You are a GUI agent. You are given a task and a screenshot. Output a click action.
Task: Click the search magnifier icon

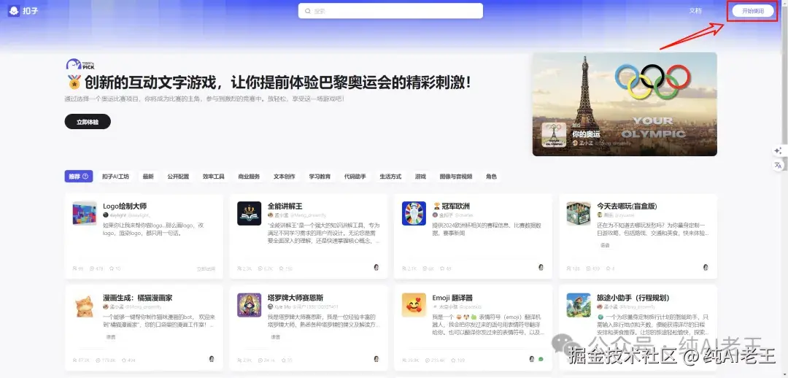pyautogui.click(x=307, y=11)
